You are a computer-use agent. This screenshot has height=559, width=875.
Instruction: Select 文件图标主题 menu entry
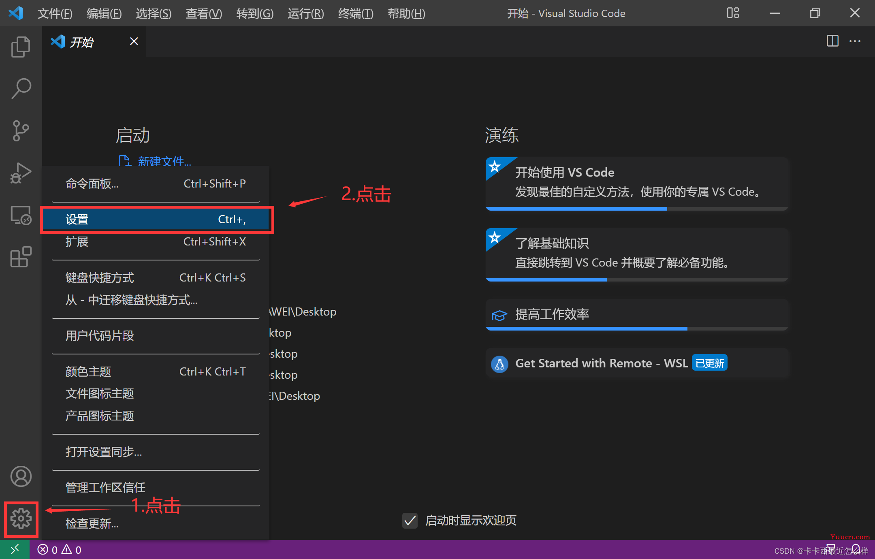(156, 394)
